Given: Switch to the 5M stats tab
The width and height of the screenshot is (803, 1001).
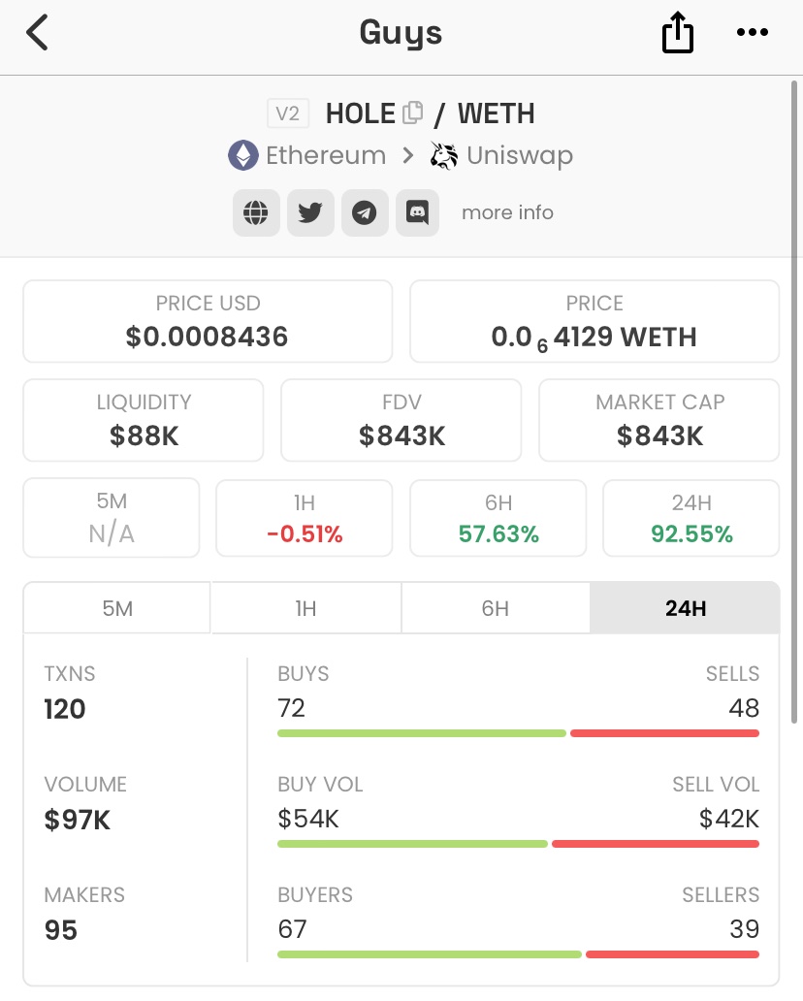Looking at the screenshot, I should pos(116,608).
